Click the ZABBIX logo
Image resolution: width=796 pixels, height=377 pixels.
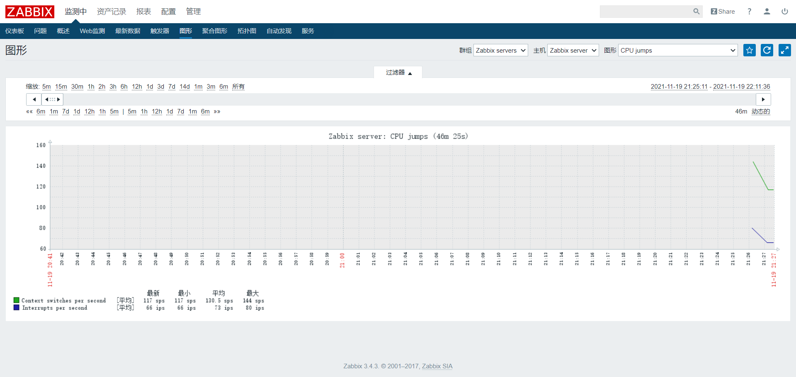click(29, 12)
